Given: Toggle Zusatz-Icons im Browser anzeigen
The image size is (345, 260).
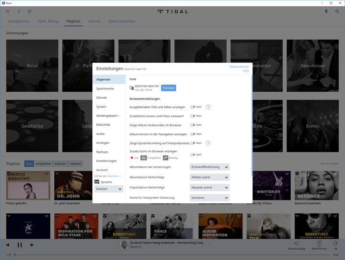Looking at the screenshot, I should 193,154.
